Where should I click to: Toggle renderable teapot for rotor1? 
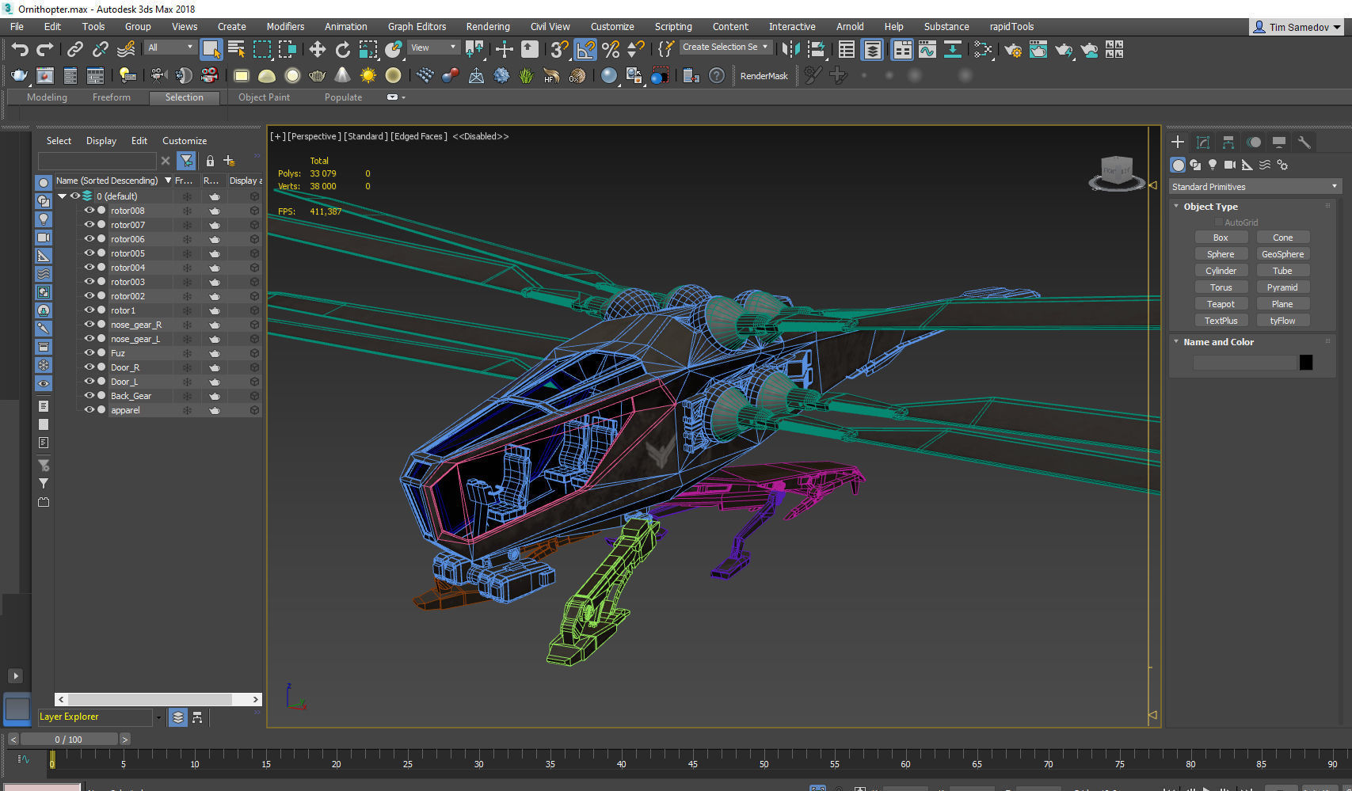pyautogui.click(x=214, y=310)
